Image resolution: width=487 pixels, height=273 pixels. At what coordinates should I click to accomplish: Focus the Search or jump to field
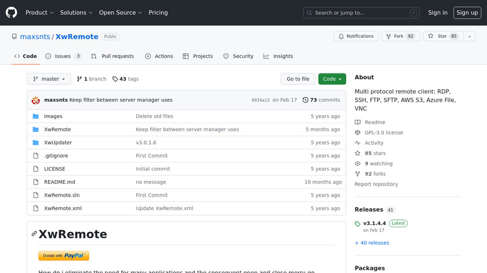[x=361, y=13]
